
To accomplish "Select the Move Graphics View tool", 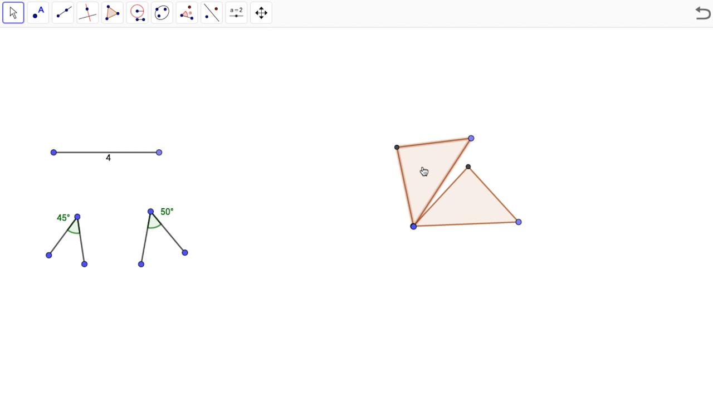I will pyautogui.click(x=261, y=12).
